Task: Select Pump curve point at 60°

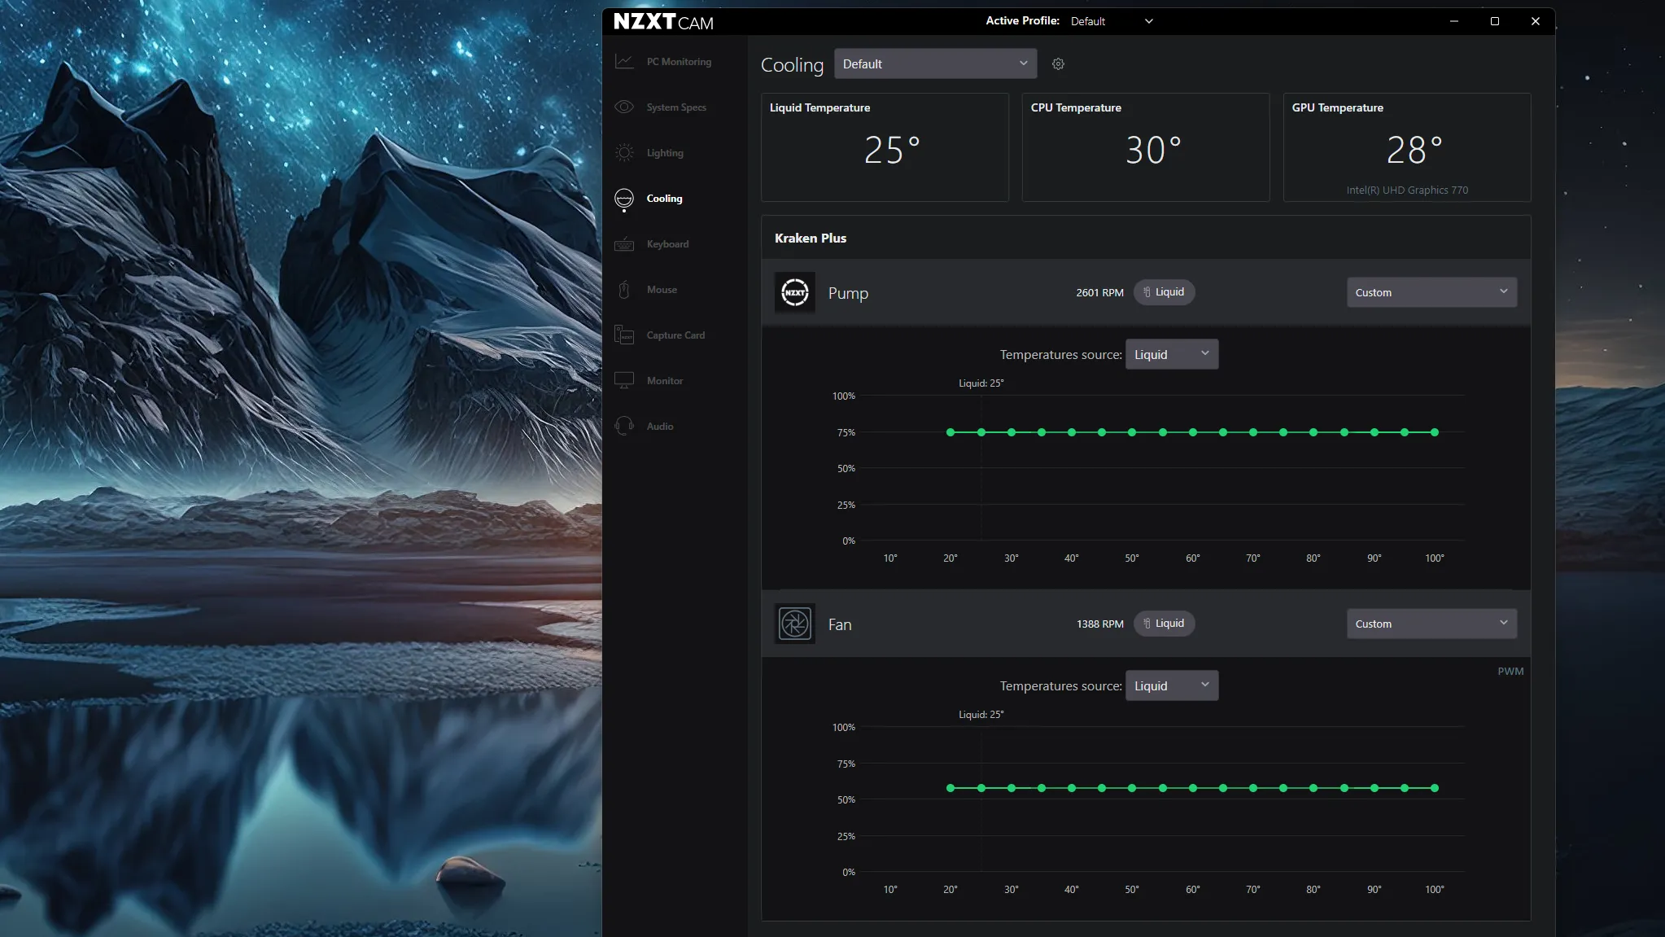Action: [1193, 432]
